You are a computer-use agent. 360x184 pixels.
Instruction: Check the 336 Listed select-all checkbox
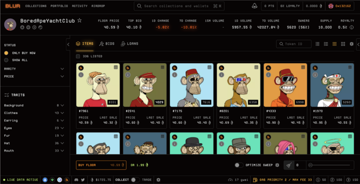78,56
